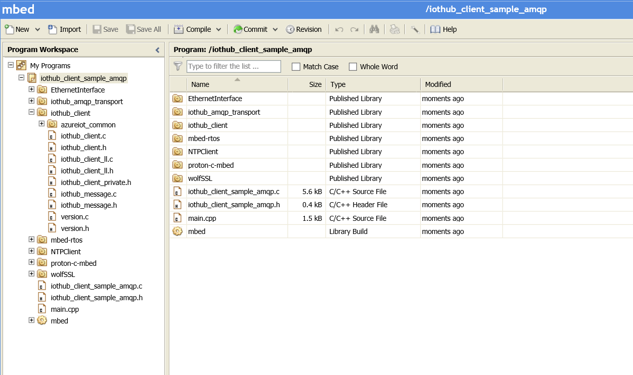Click the Compile toolbar button
The height and width of the screenshot is (375, 633).
(193, 29)
